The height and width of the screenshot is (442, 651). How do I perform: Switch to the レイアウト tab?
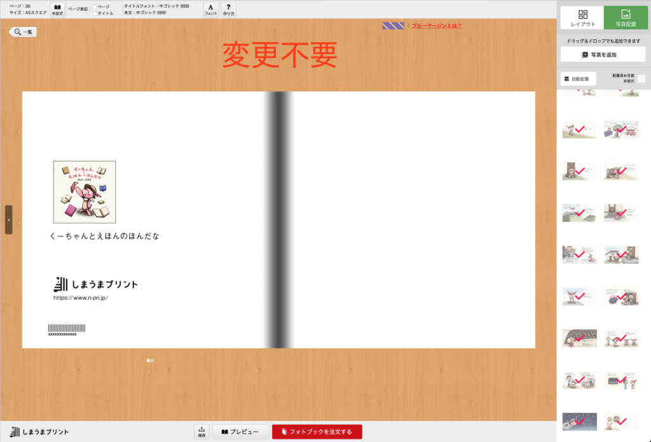582,18
